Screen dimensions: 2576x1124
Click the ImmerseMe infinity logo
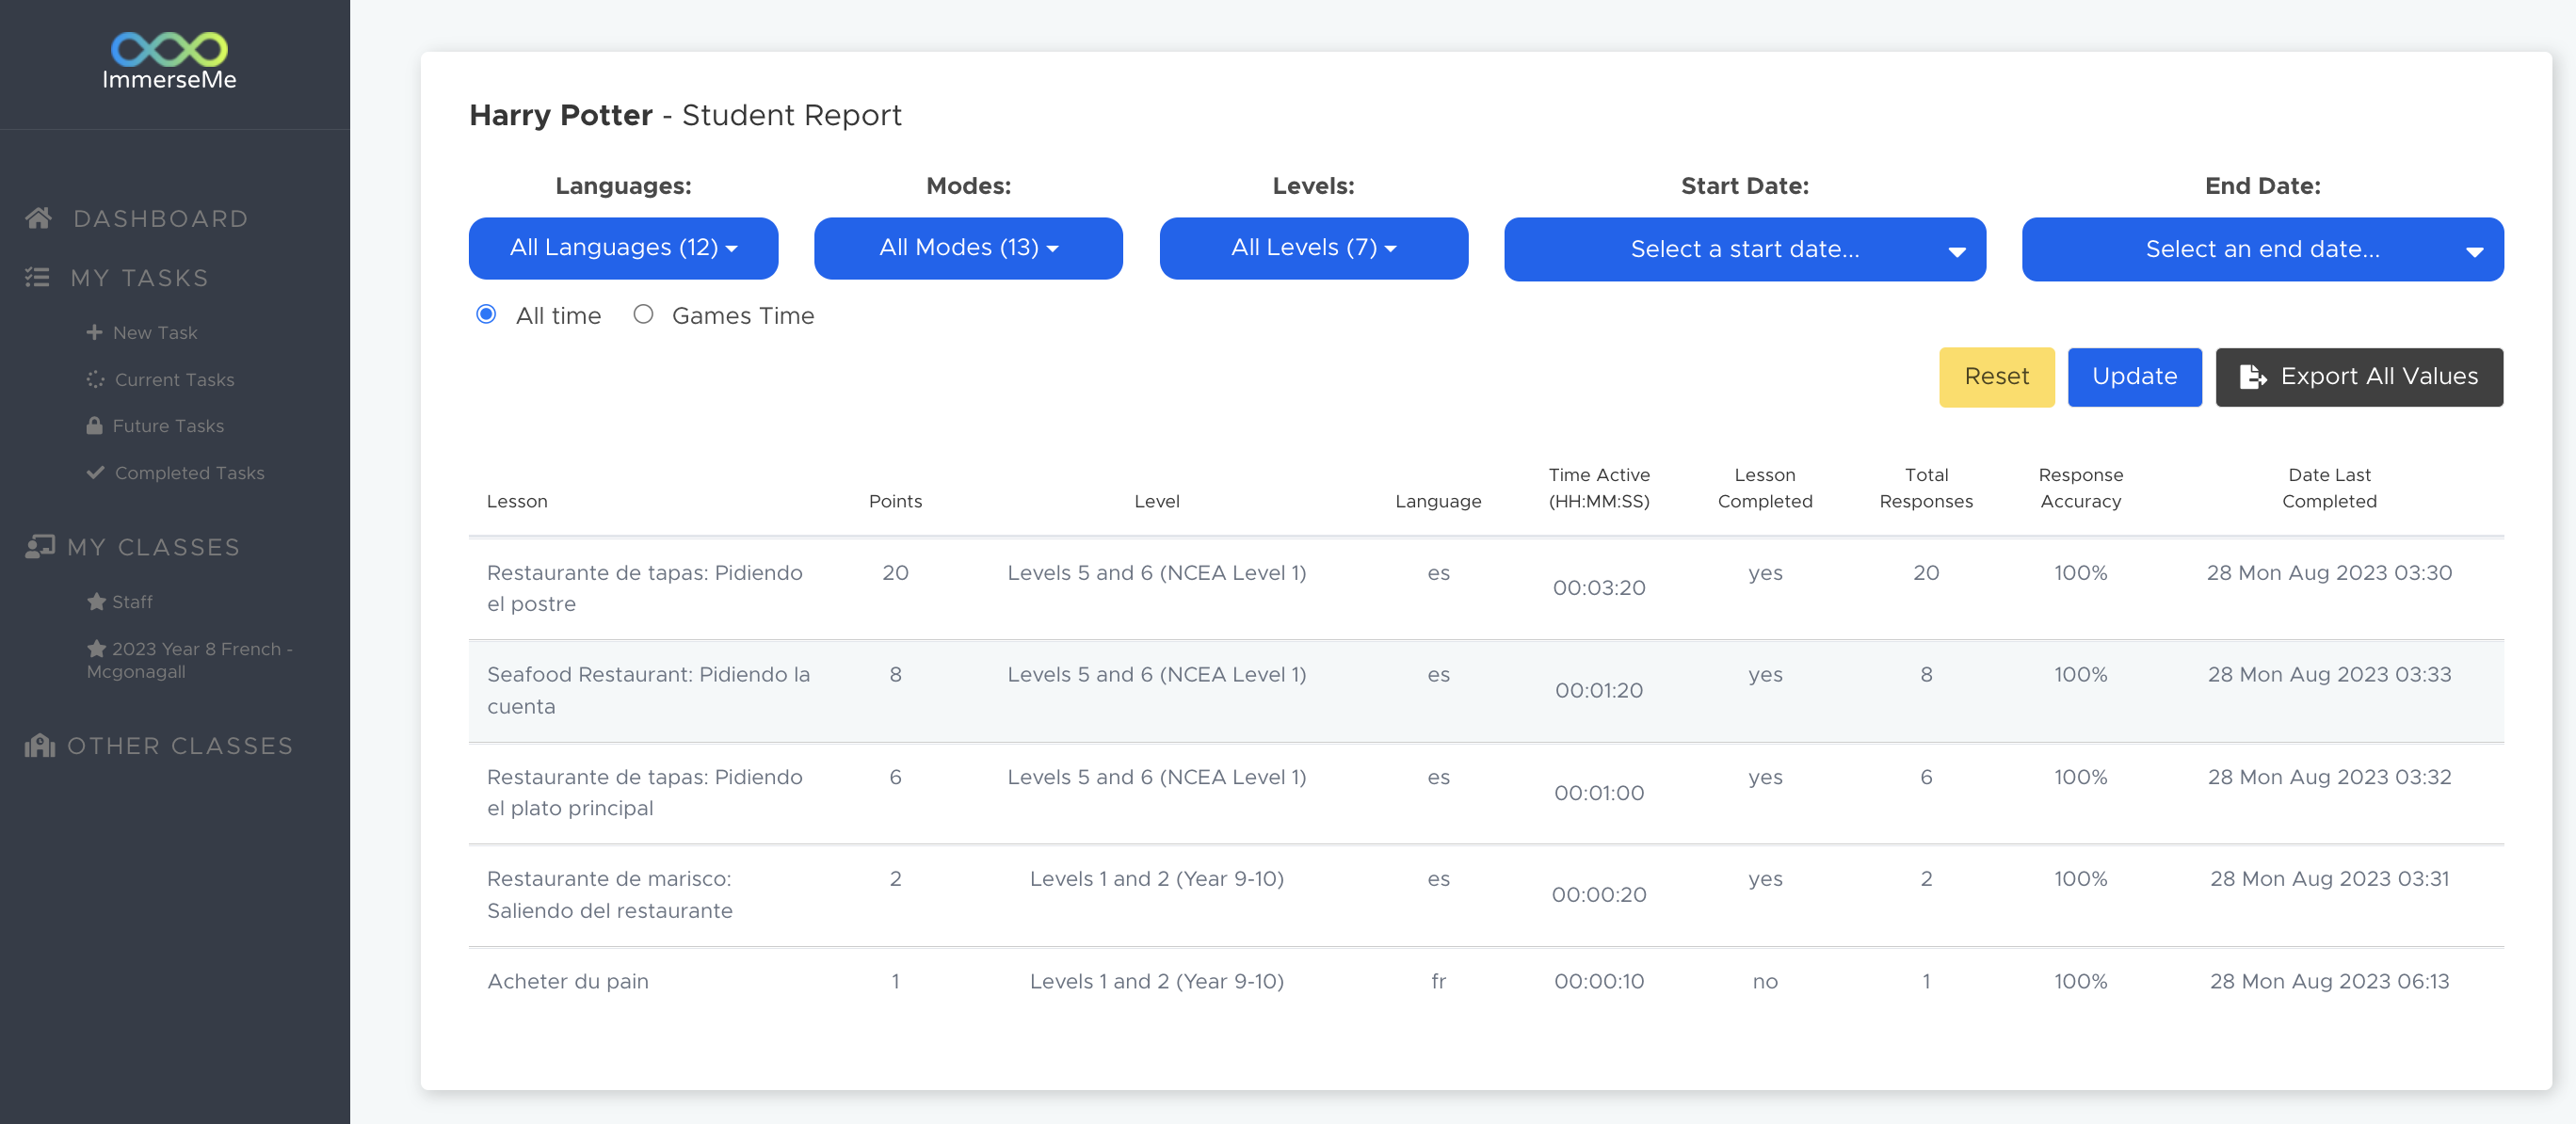(x=169, y=48)
